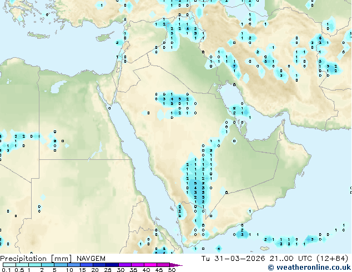Click the forecast date 'Tu 31-03-2026'
The width and height of the screenshot is (352, 272).
pyautogui.click(x=233, y=259)
